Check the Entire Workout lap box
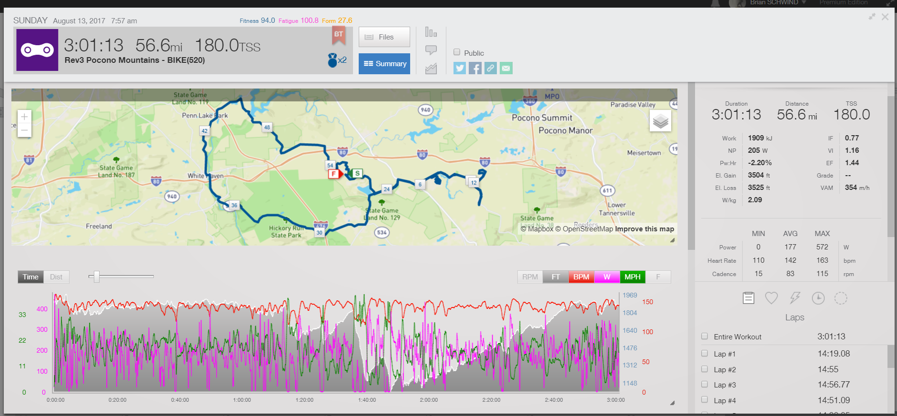The image size is (897, 416). (705, 337)
